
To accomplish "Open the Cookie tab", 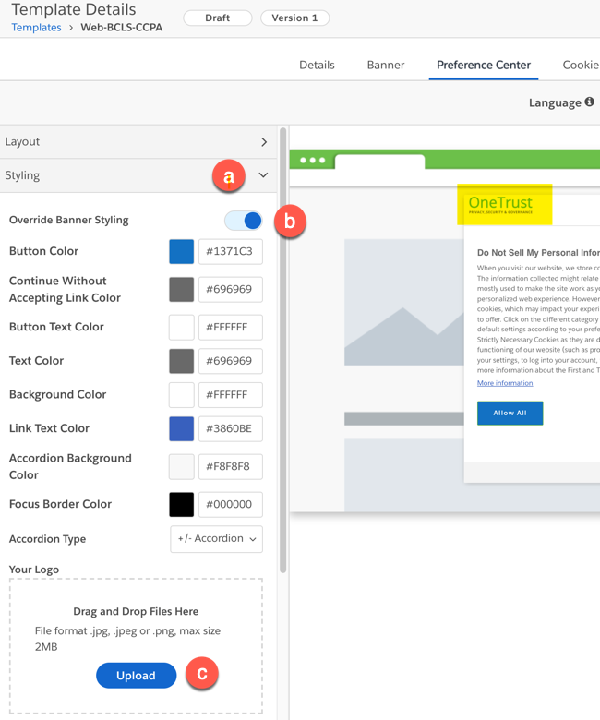I will pos(581,65).
